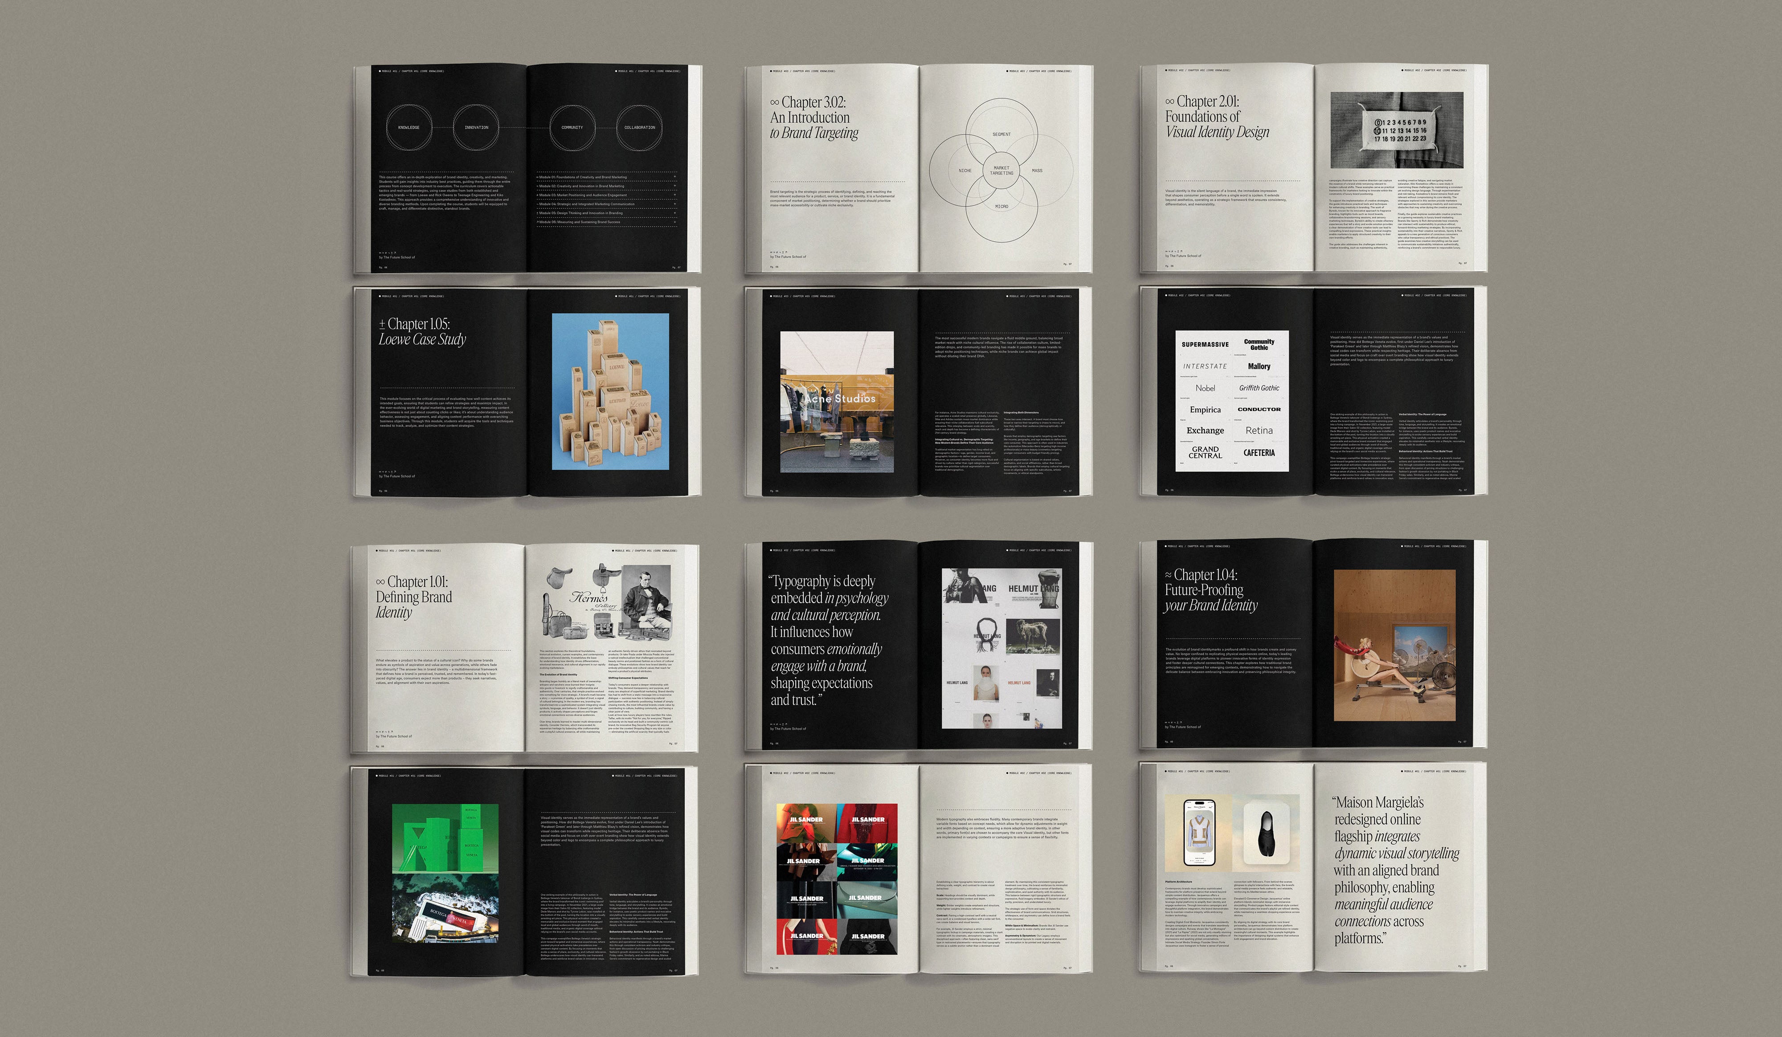The width and height of the screenshot is (1782, 1037).
Task: Expand Module 06 Measuring Brand Success plus
Action: (x=674, y=222)
